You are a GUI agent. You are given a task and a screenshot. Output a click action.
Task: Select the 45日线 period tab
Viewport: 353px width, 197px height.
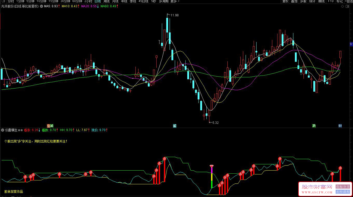(143, 1)
